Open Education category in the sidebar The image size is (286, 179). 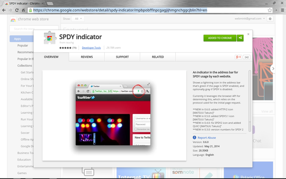(24, 160)
